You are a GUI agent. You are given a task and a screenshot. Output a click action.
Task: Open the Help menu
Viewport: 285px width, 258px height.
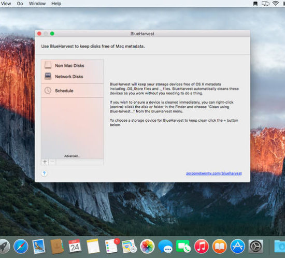[56, 4]
